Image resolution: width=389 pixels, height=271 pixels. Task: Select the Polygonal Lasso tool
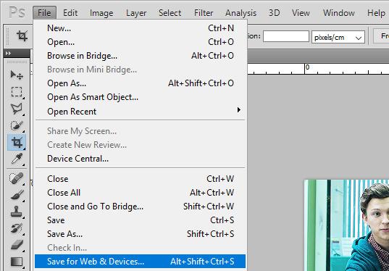pos(17,109)
